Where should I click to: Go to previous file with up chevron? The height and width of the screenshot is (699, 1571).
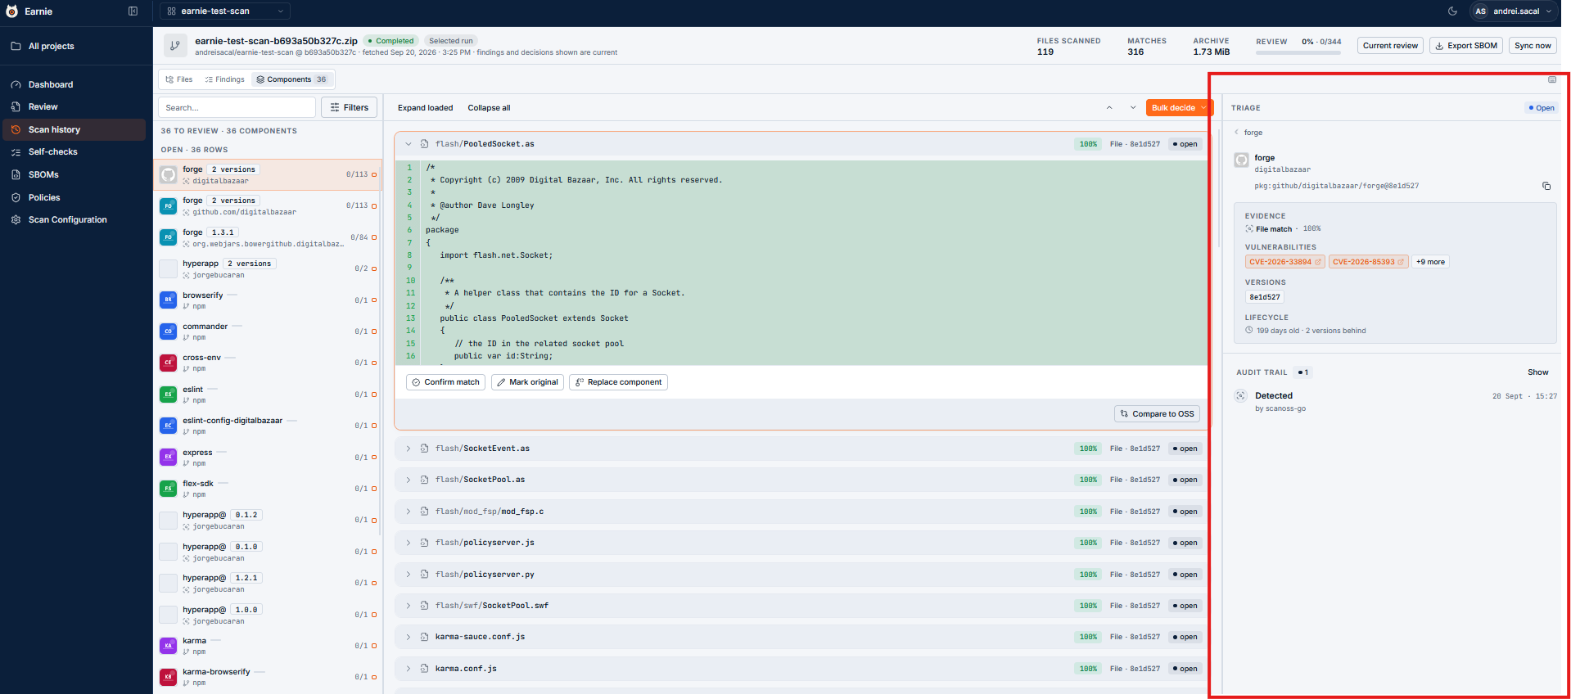(x=1109, y=108)
